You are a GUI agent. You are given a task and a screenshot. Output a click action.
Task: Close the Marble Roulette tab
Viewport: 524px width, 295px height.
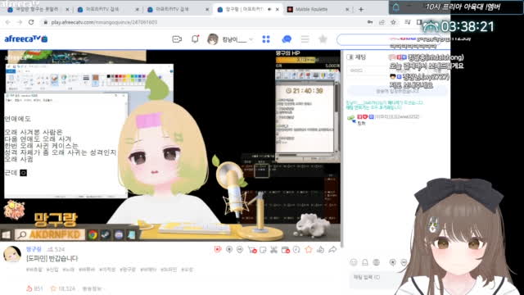click(x=347, y=9)
